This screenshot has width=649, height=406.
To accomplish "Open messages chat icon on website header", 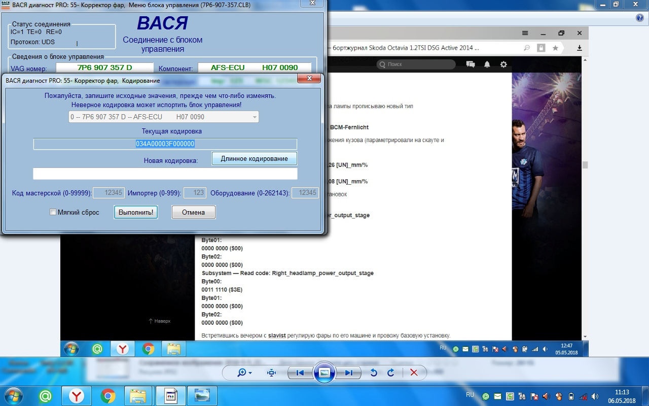I will pos(471,64).
